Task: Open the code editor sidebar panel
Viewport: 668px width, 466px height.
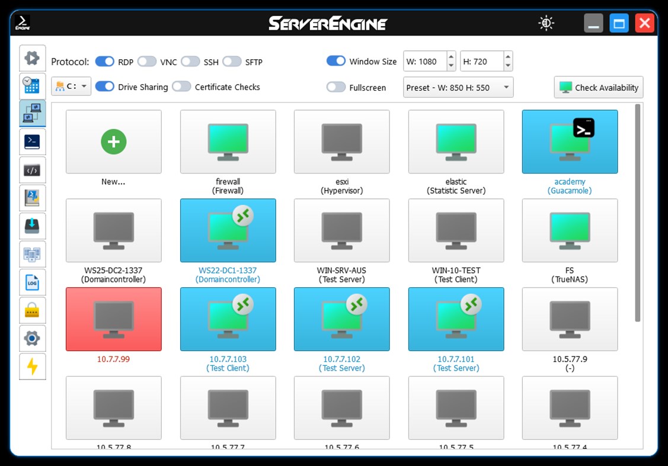Action: (x=33, y=169)
